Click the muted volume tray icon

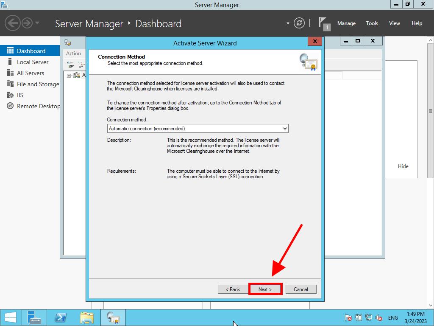click(x=379, y=318)
